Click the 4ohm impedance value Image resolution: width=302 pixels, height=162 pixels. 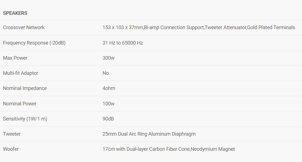tap(109, 88)
